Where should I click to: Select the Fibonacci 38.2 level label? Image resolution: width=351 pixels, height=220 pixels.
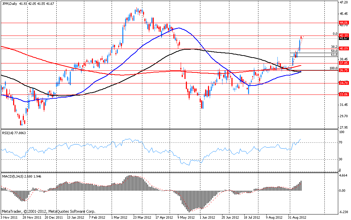(x=334, y=47)
